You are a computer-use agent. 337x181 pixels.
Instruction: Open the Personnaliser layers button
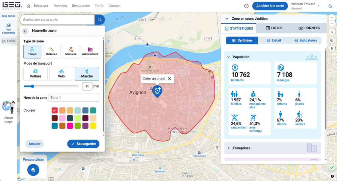33,170
